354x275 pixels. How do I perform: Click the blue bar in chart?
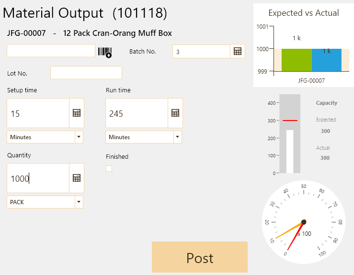(x=327, y=60)
